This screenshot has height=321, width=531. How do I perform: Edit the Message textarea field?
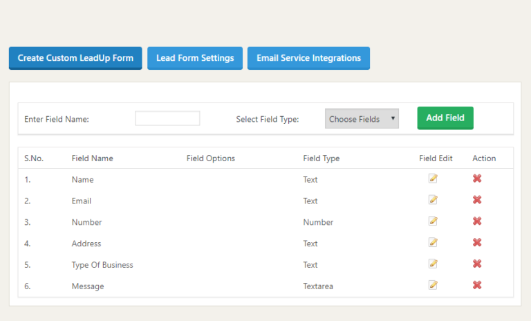tap(433, 285)
